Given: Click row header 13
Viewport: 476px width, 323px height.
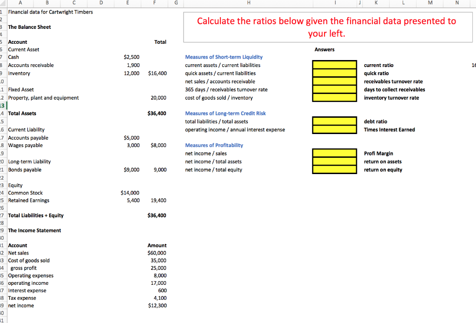Looking at the screenshot, I should coord(3,105).
